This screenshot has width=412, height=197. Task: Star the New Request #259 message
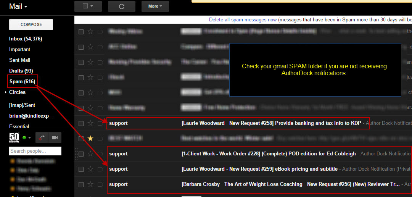[90, 169]
